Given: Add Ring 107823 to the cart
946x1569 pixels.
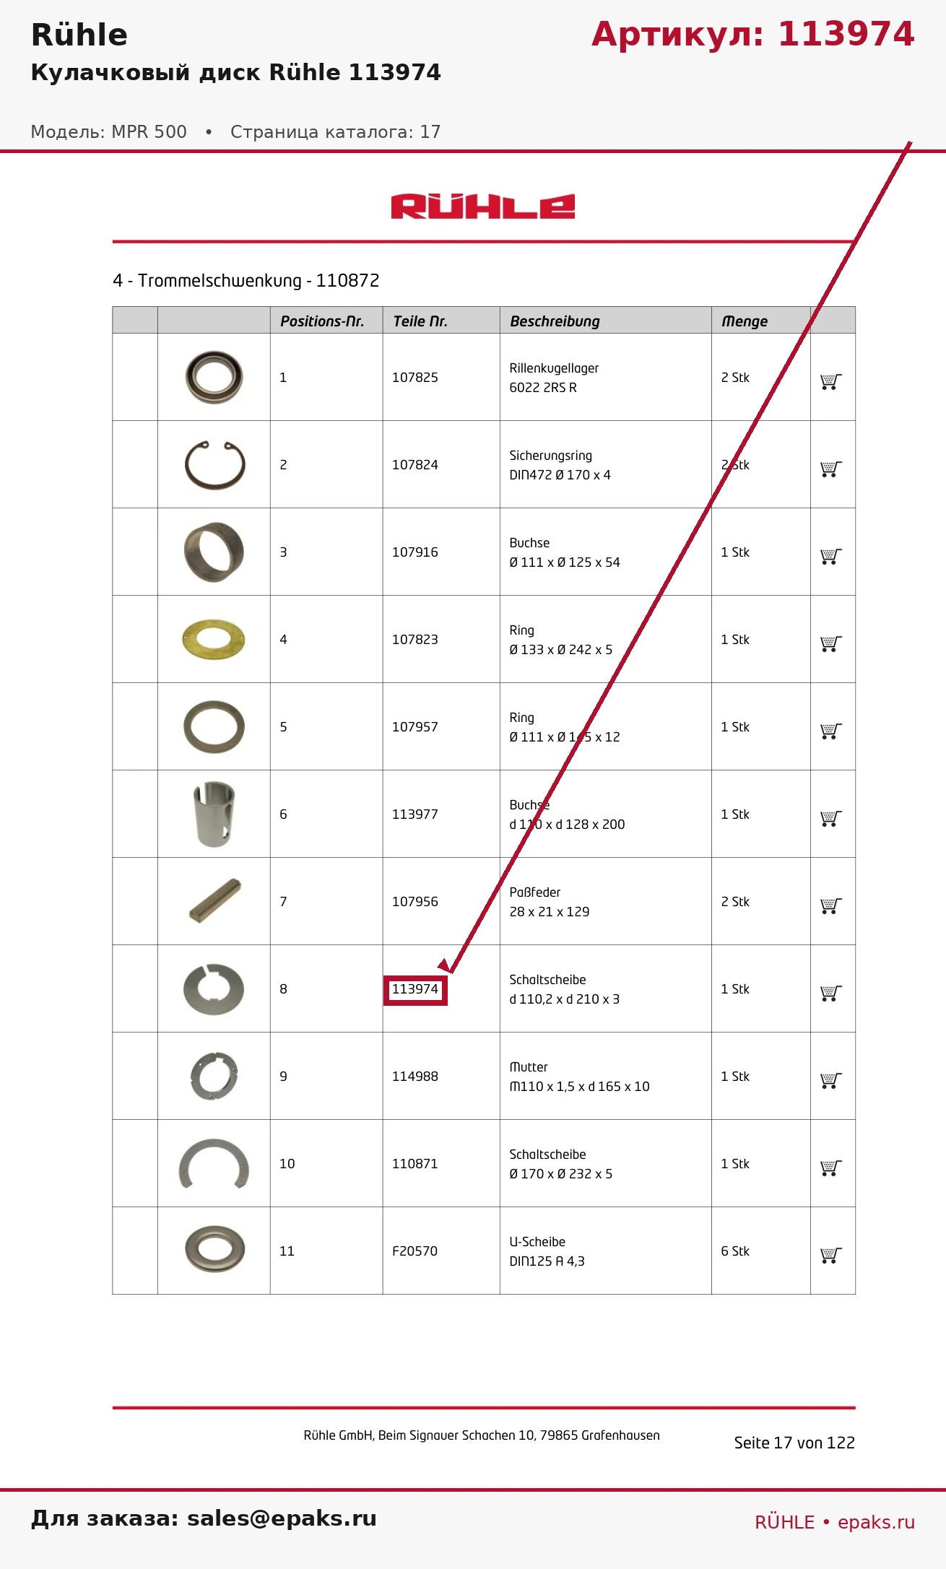Looking at the screenshot, I should (831, 643).
